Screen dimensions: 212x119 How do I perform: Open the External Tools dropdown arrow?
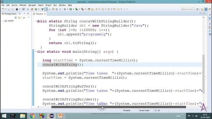(85, 9)
